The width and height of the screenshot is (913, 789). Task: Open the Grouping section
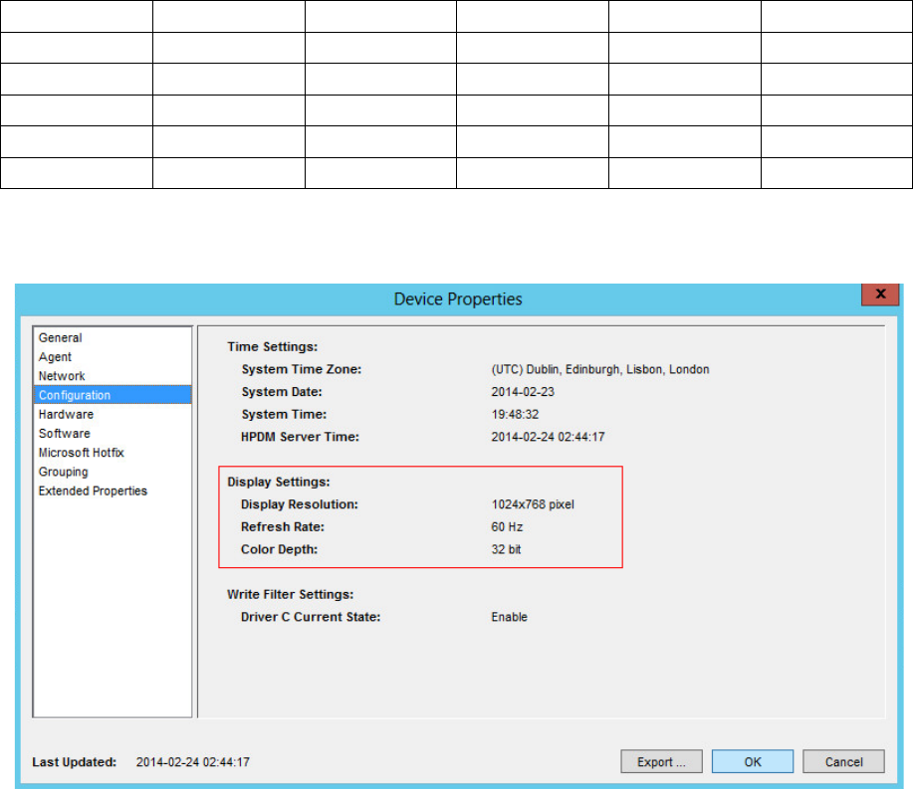click(x=64, y=472)
